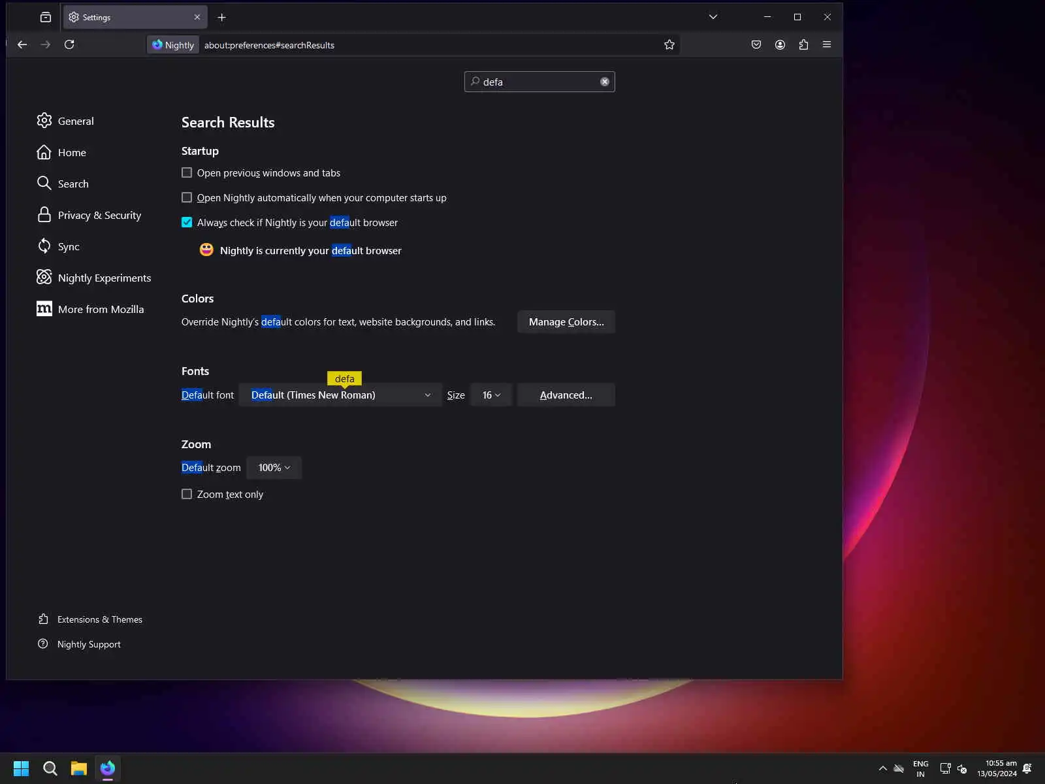Click the Fonts section heading

click(195, 371)
